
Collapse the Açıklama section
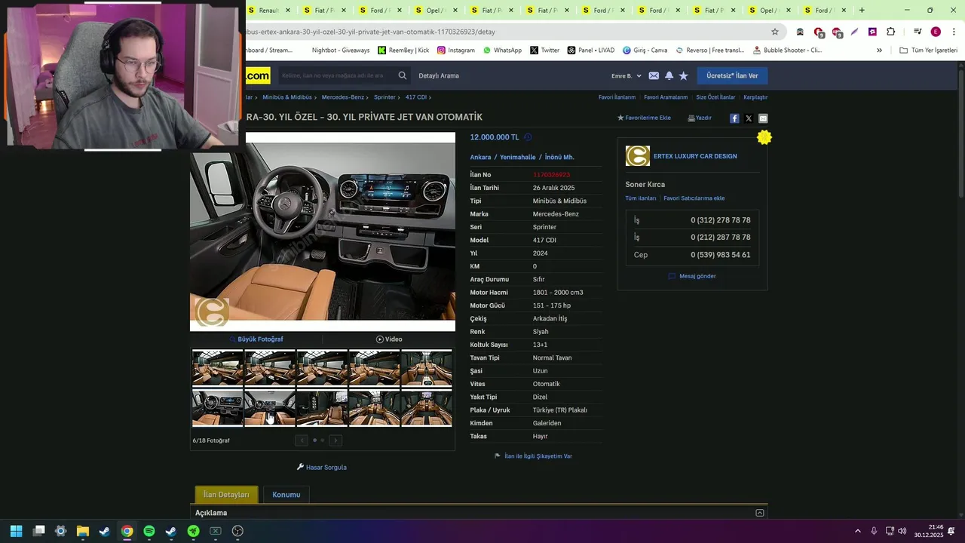click(760, 513)
